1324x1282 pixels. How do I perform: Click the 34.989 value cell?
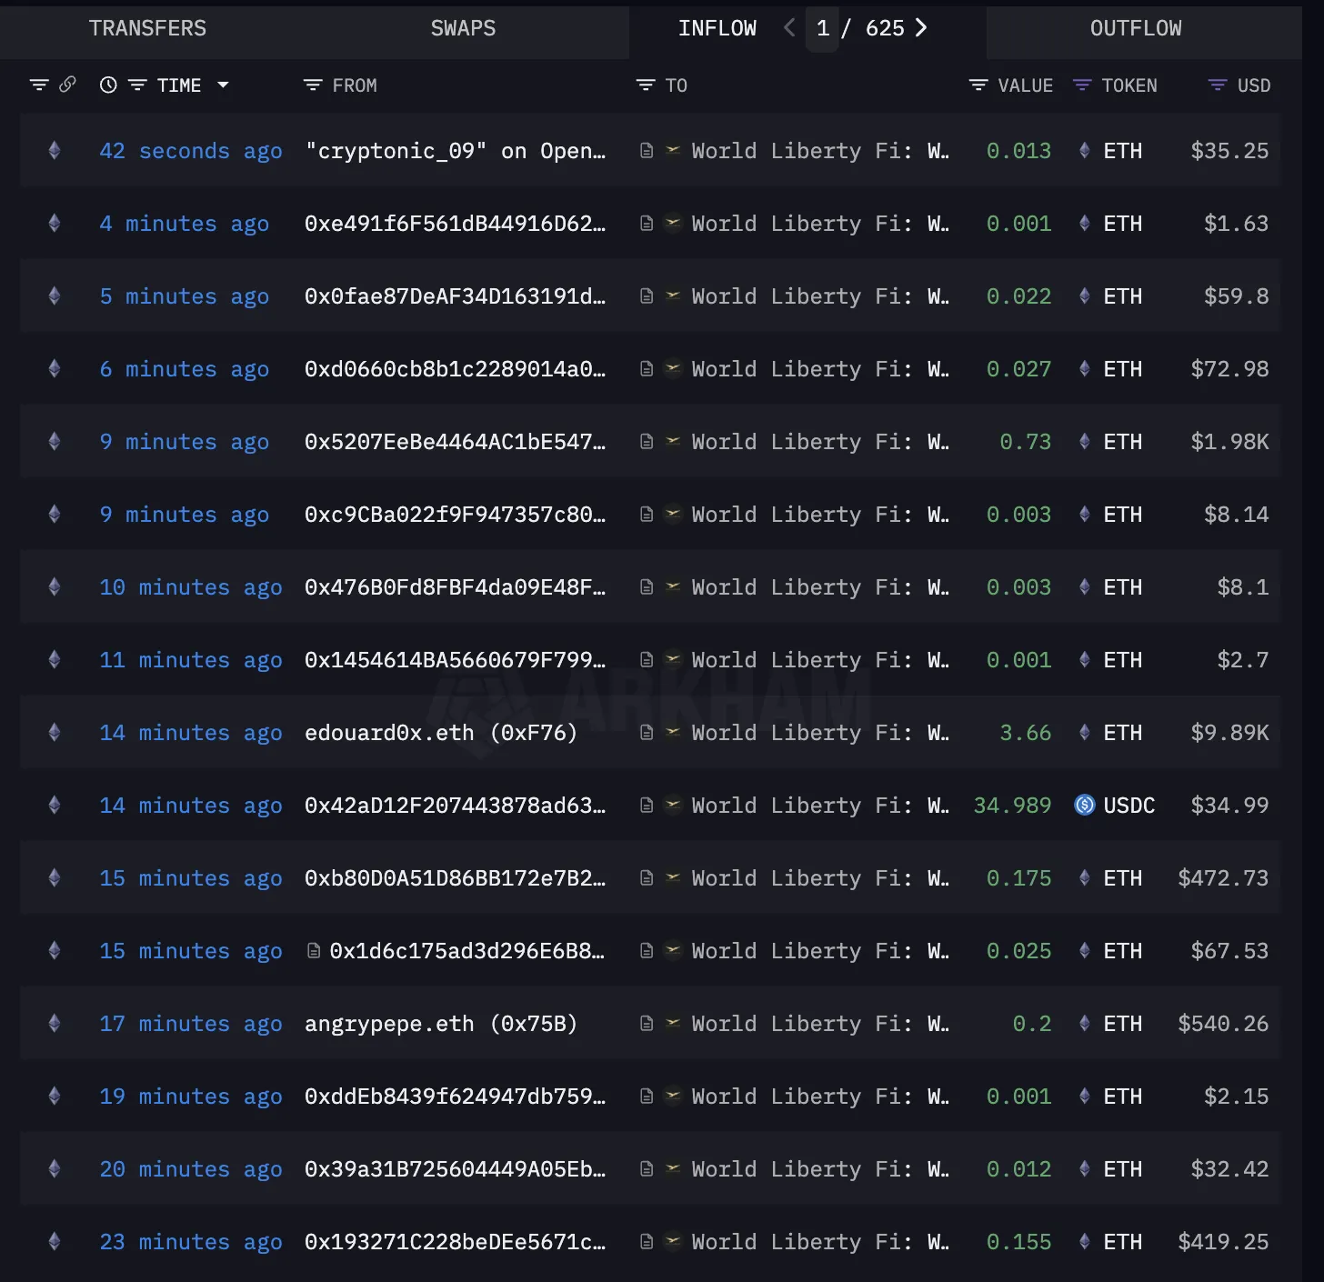(1012, 806)
